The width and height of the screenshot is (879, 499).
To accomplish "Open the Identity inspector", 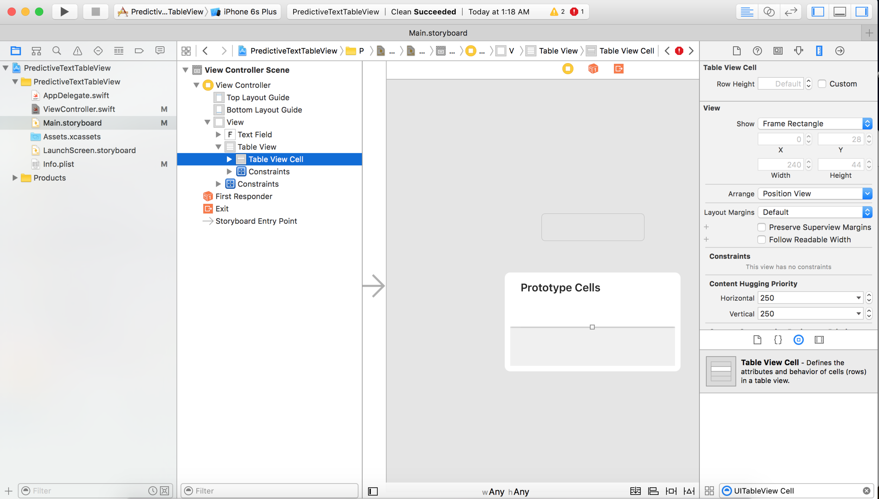I will click(778, 51).
